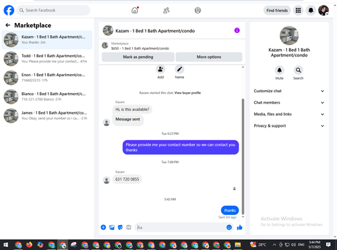This screenshot has width=337, height=250.
Task: Click the blue plus more actions icon
Action: click(x=103, y=227)
